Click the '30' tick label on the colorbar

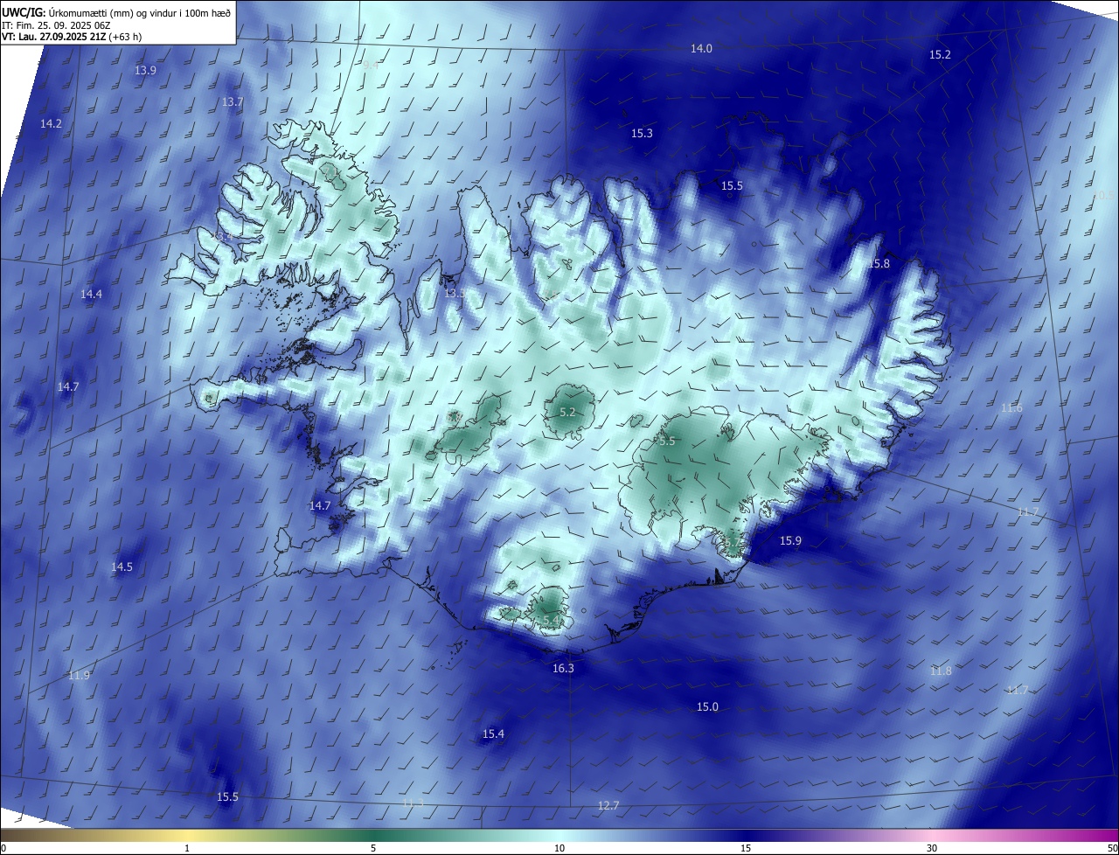pyautogui.click(x=932, y=848)
